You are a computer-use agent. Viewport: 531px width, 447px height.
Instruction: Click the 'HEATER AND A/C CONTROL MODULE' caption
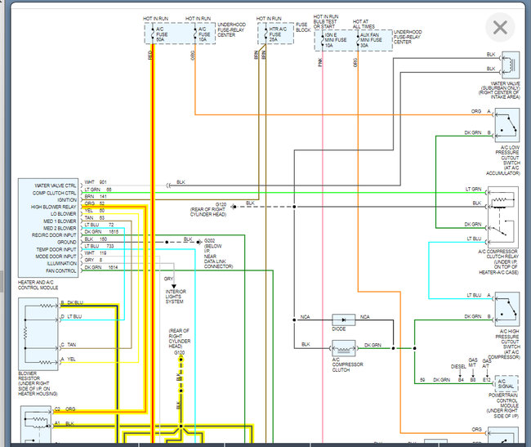(38, 285)
